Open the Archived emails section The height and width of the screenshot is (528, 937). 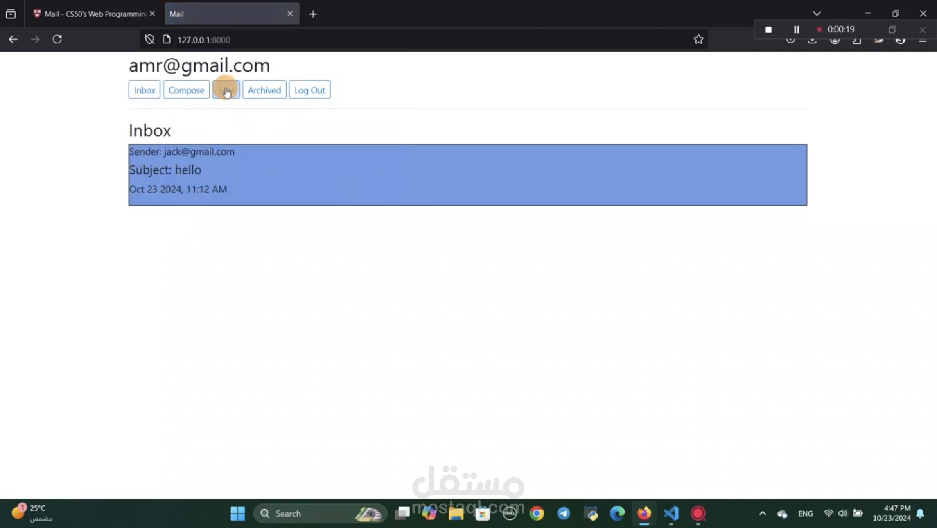[264, 90]
